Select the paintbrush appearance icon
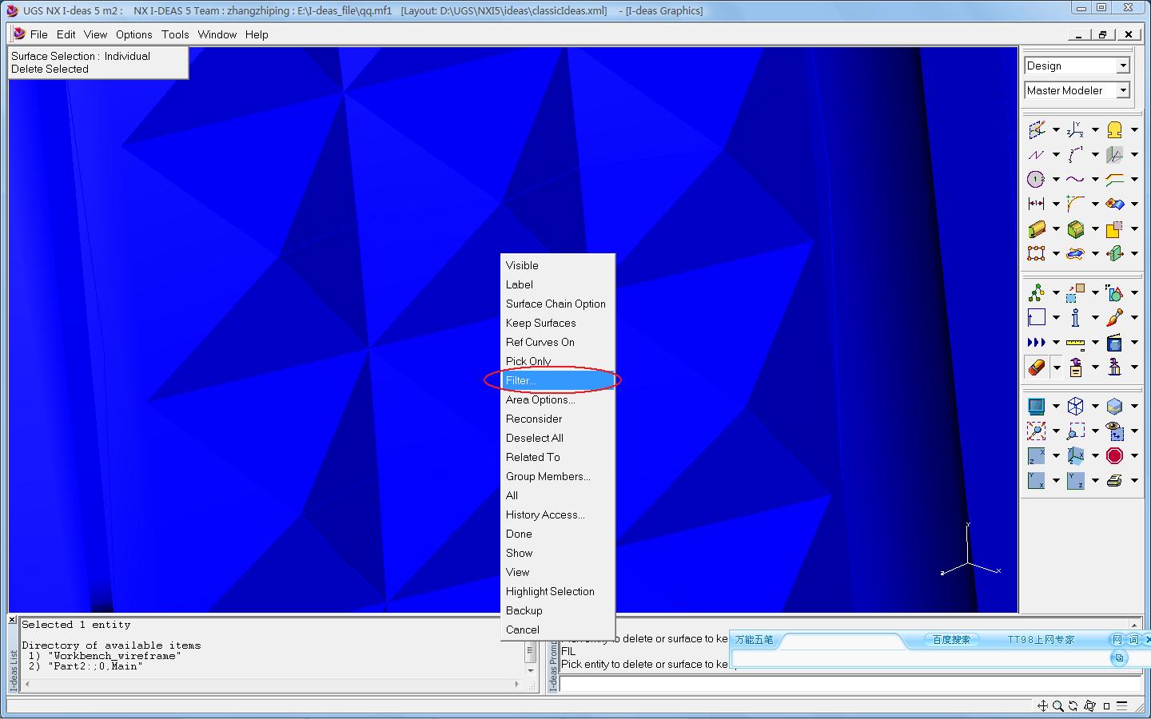Viewport: 1151px width, 719px height. (1115, 318)
